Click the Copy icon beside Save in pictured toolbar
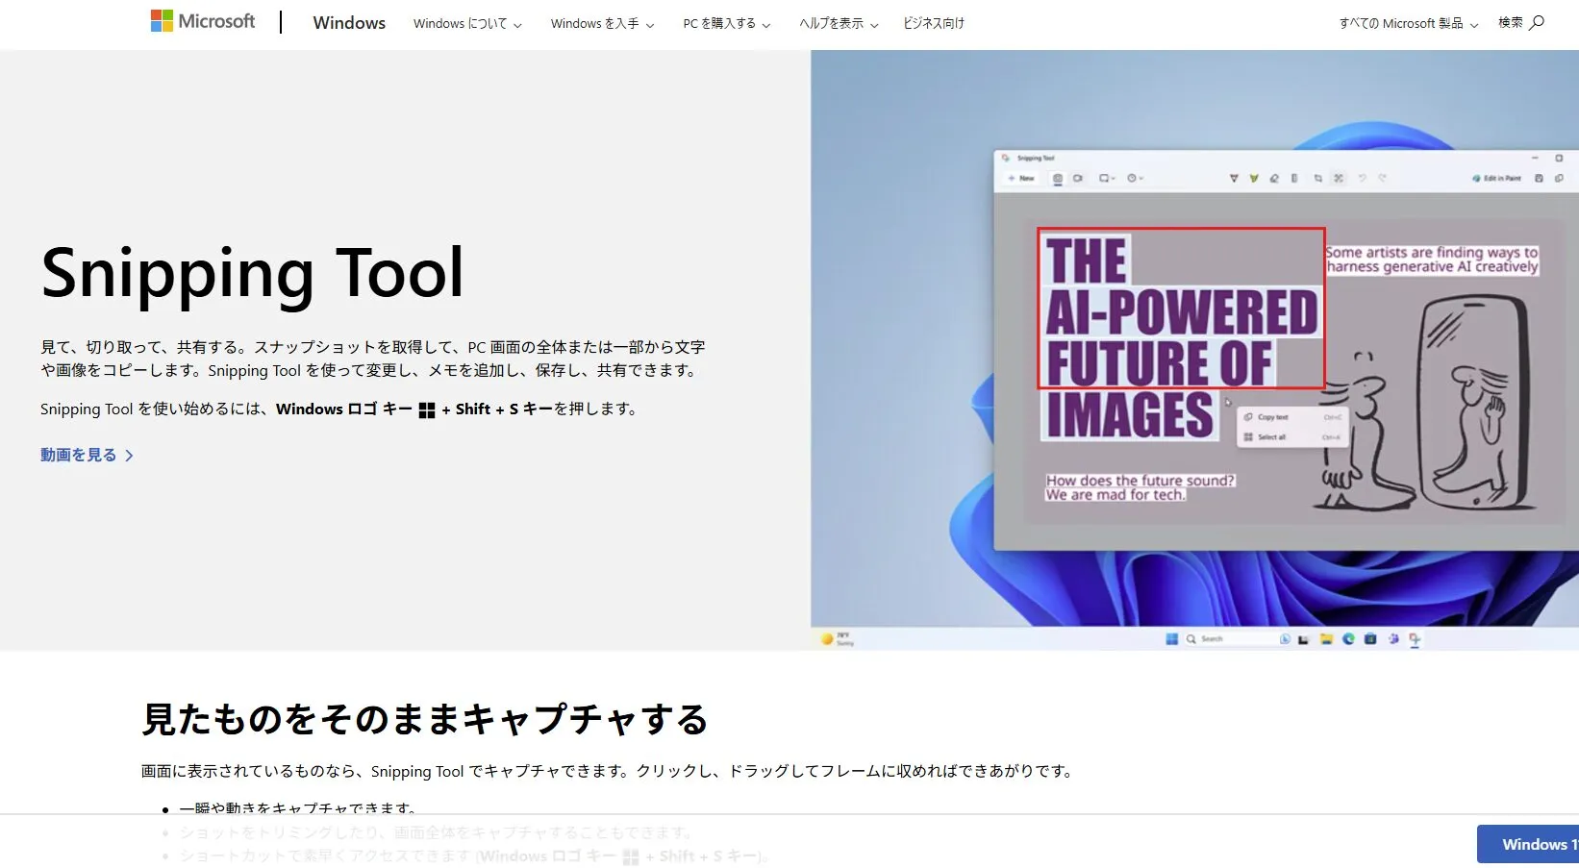This screenshot has height=868, width=1579. click(1559, 178)
